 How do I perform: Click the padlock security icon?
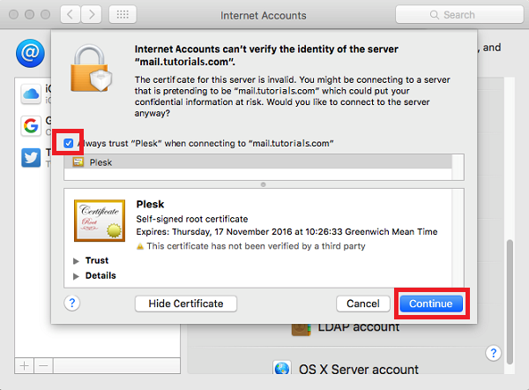(91, 69)
